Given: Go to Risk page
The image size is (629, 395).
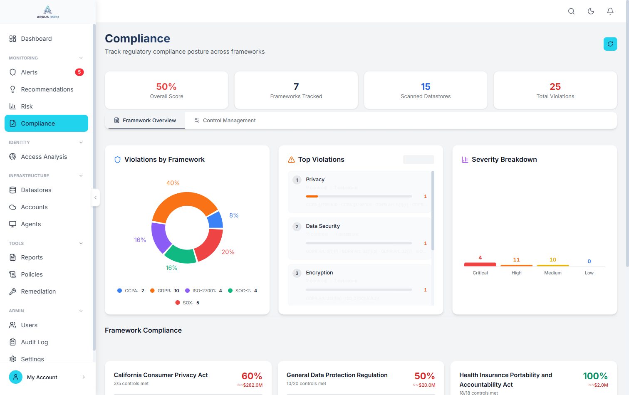Looking at the screenshot, I should 46,106.
